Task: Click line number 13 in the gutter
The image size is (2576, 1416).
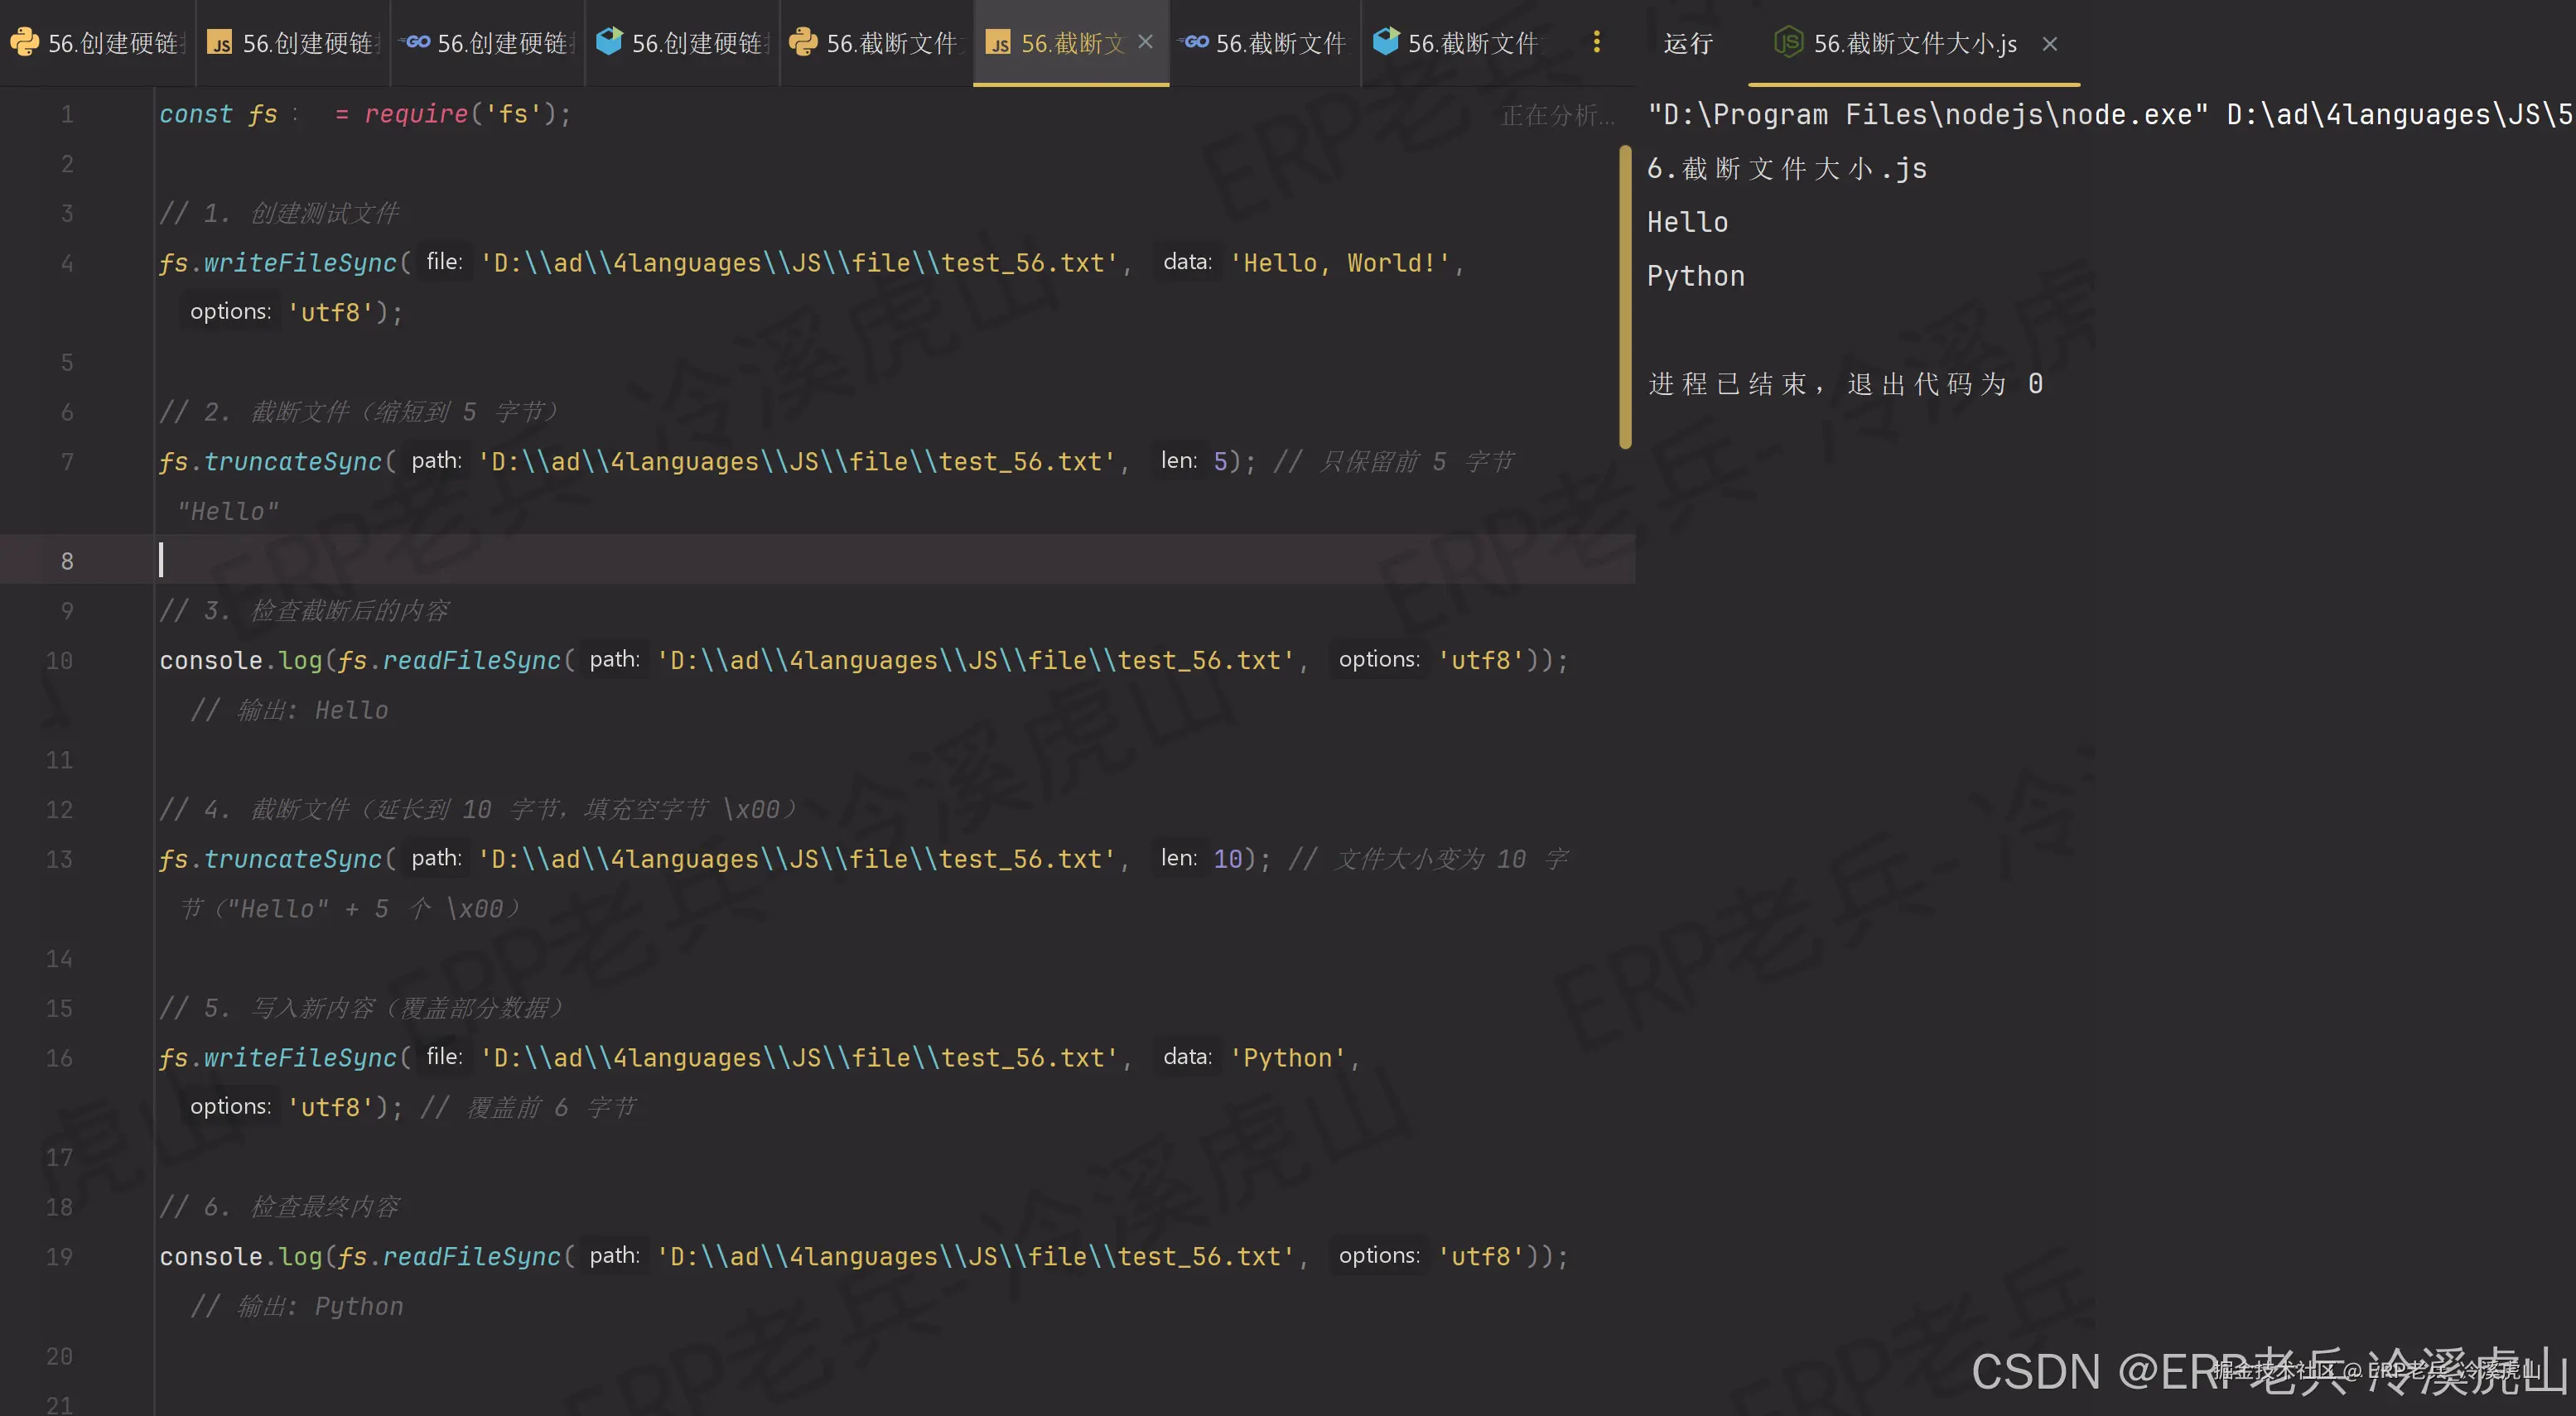Action: point(59,859)
